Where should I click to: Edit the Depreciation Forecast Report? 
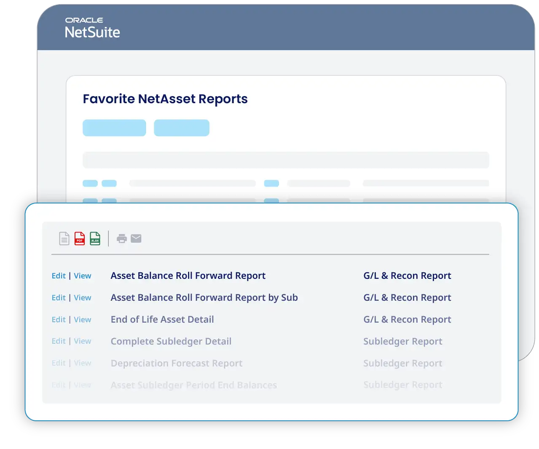[58, 363]
